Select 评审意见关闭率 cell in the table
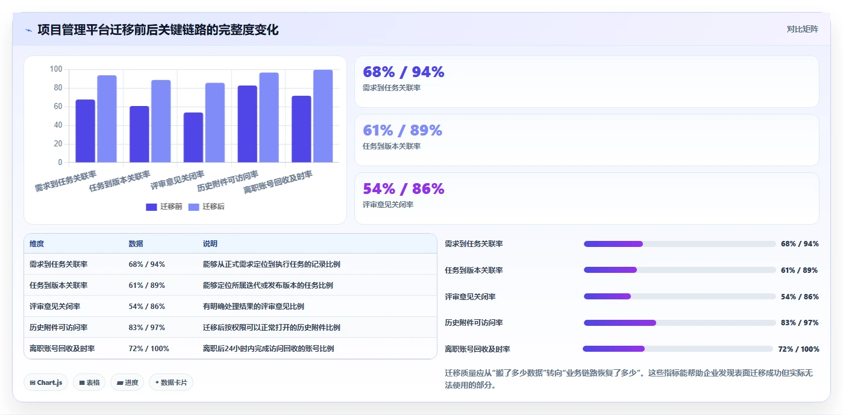 [55, 307]
